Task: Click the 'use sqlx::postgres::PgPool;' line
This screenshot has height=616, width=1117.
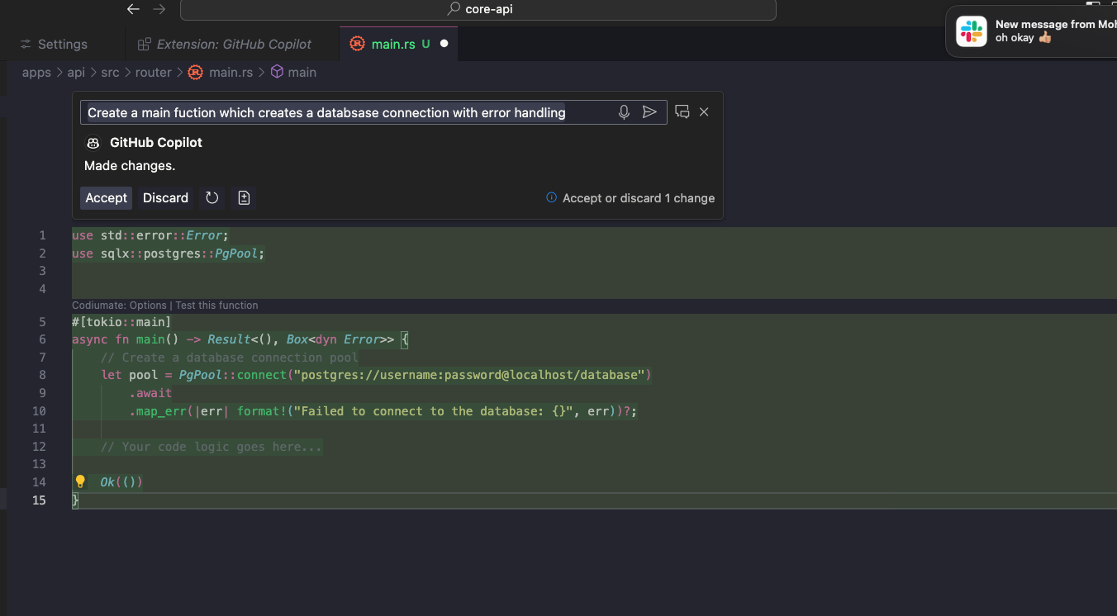Action: [169, 254]
